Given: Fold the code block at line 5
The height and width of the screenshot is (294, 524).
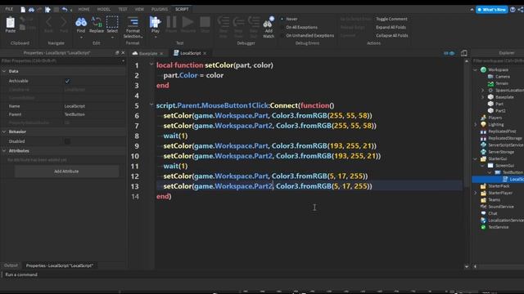Looking at the screenshot, I should coord(151,105).
